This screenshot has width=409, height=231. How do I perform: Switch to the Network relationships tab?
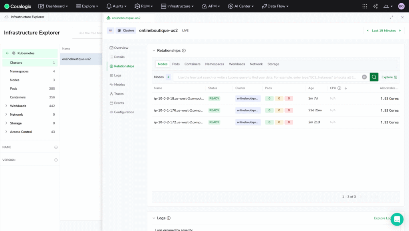tap(256, 64)
